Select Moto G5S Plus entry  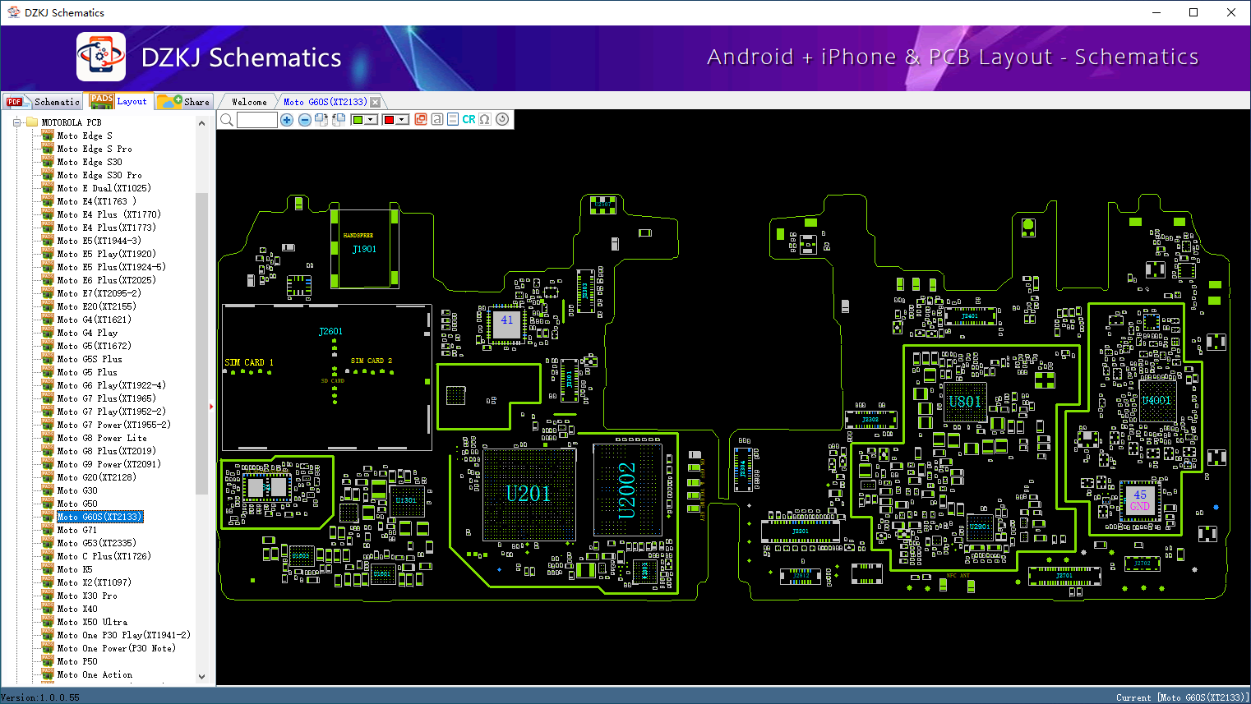(x=90, y=359)
